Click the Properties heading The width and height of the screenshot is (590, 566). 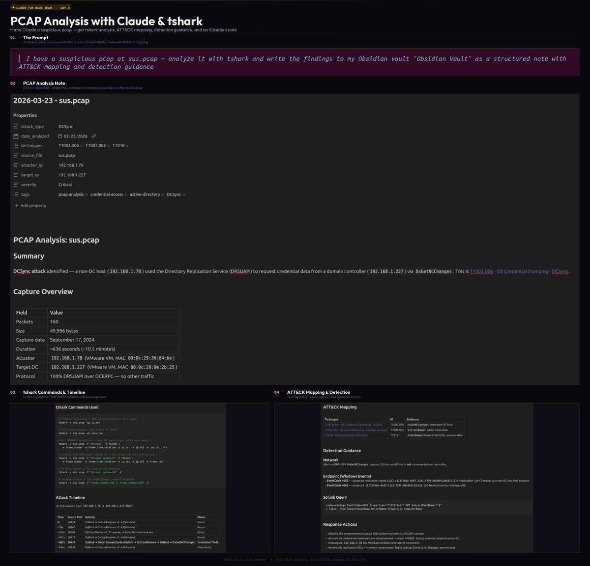click(x=25, y=115)
